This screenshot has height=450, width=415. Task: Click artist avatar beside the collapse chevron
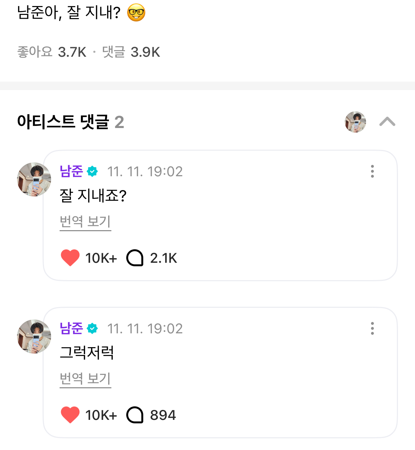pyautogui.click(x=355, y=122)
